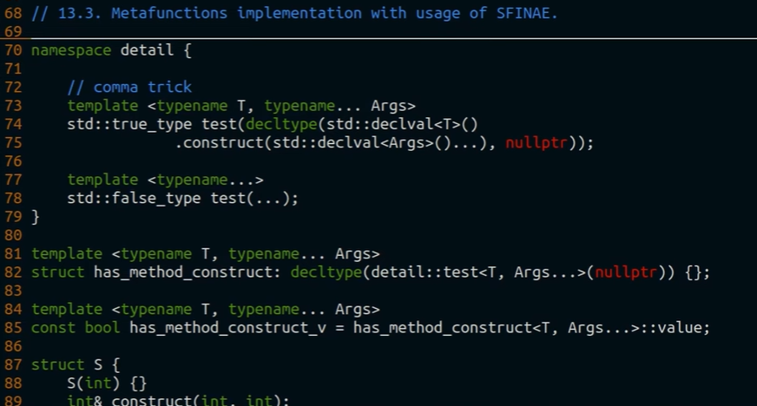The height and width of the screenshot is (406, 757).
Task: Click the red nullptr on line 82
Action: click(x=624, y=272)
